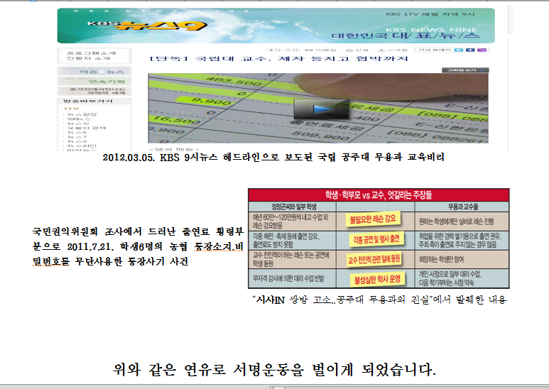This screenshot has height=389, width=549.
Task: Open the 오늘의 경제 link in the sidebar
Action: click(87, 128)
